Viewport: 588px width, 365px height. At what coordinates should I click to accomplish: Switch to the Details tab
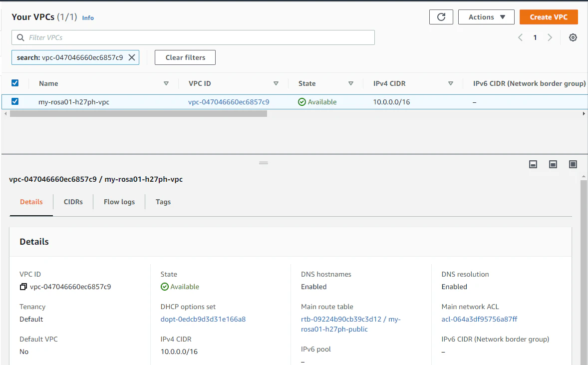coord(31,202)
